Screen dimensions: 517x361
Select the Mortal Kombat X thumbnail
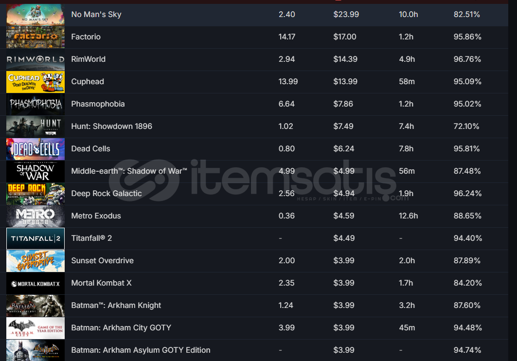click(36, 283)
